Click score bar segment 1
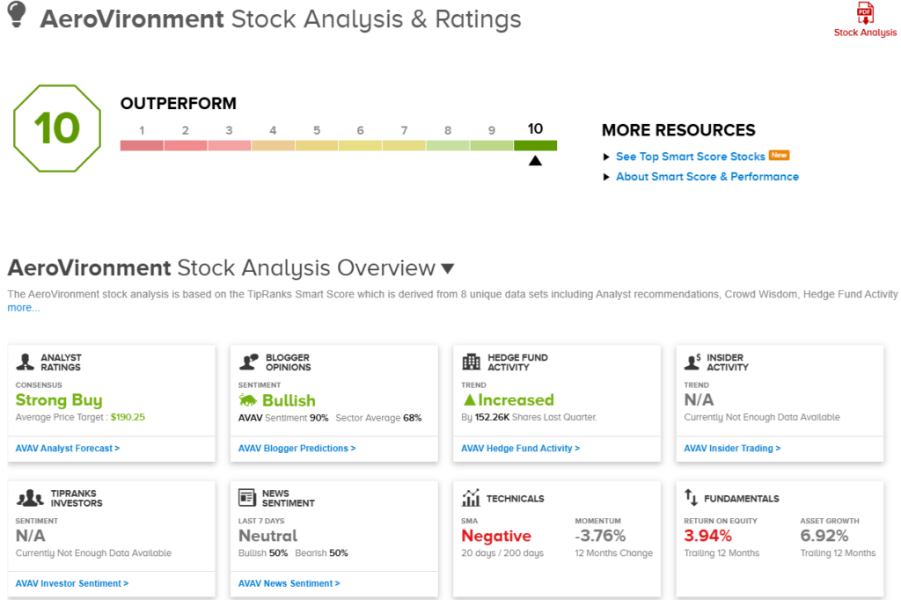This screenshot has height=600, width=901. tap(142, 145)
